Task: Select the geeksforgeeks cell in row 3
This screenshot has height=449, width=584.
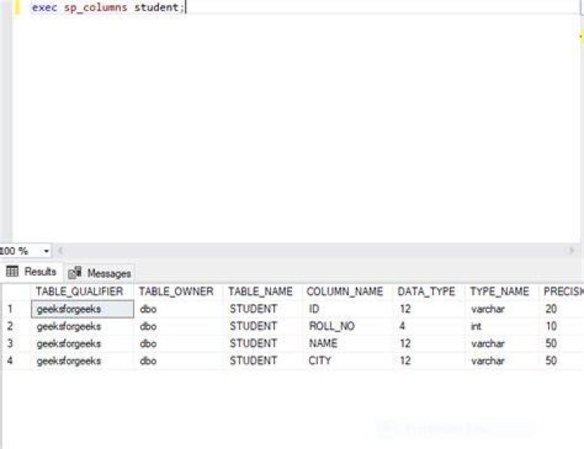Action: [82, 344]
